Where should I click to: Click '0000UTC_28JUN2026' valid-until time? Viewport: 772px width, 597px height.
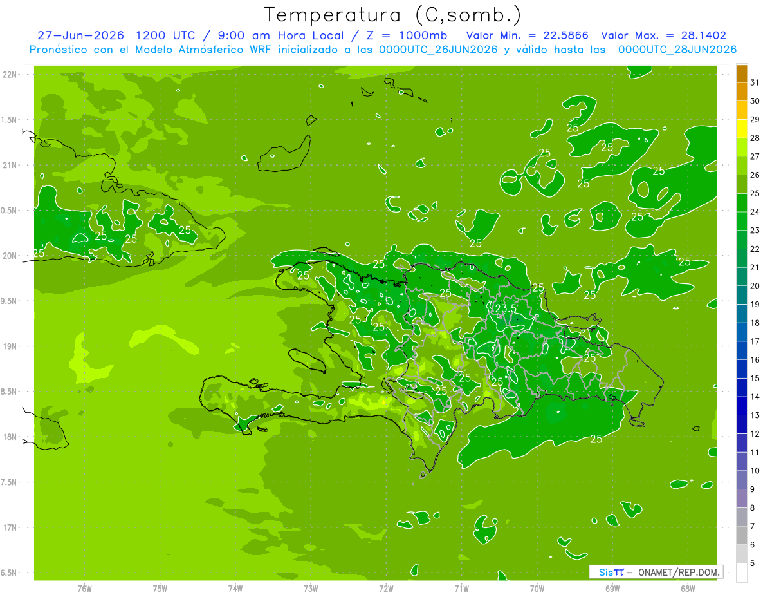click(x=677, y=50)
